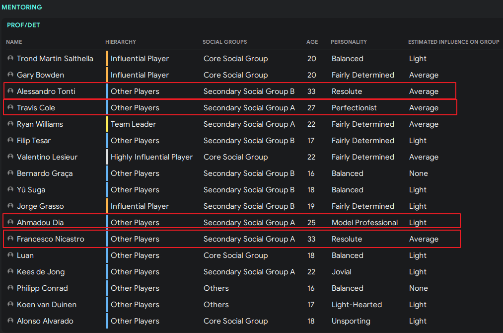Open Philipp Conrad's player profile

42,288
